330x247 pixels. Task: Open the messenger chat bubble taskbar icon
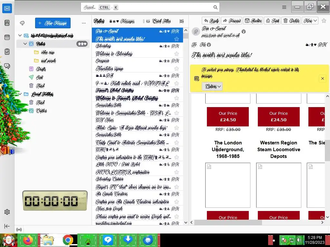point(108,240)
